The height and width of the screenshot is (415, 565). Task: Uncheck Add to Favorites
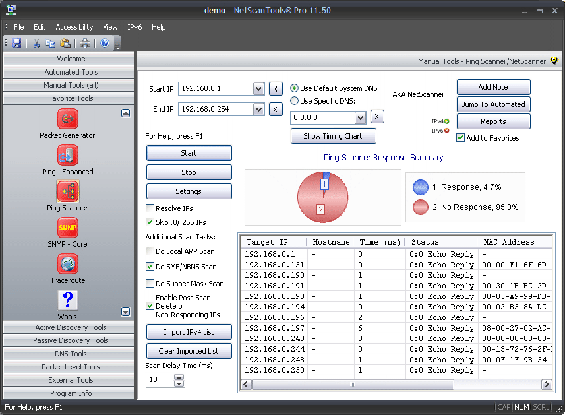click(x=460, y=138)
